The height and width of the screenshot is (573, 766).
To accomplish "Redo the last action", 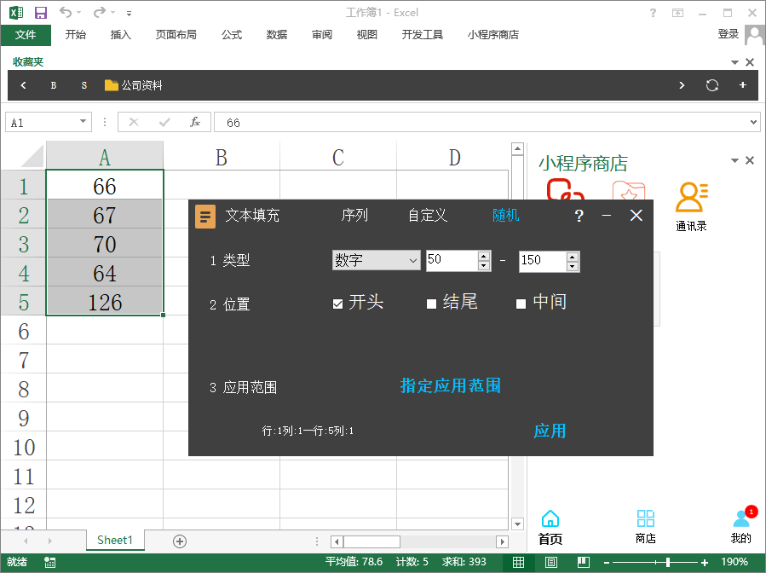I will click(x=100, y=12).
